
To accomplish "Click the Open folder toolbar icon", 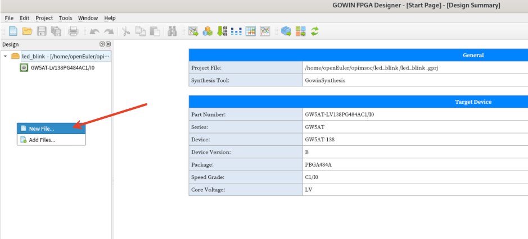I will coord(27,31).
